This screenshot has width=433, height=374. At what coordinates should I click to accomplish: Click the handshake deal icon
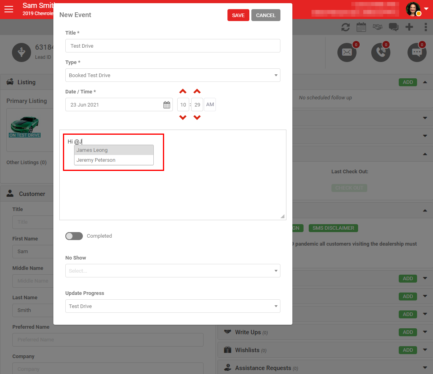(378, 27)
